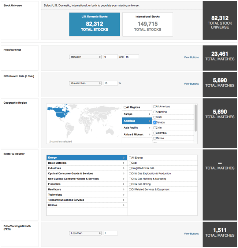Click the chevron on the Utilities row
This screenshot has height=248, width=238.
pos(124,205)
